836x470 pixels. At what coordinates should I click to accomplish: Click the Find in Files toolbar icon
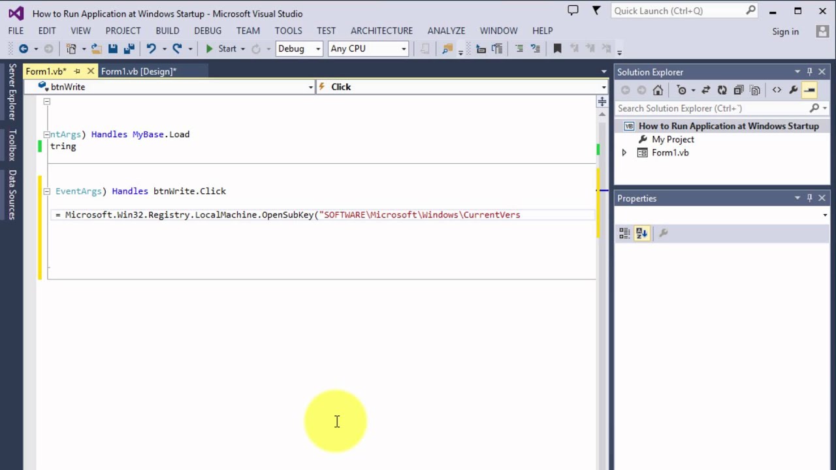point(447,48)
